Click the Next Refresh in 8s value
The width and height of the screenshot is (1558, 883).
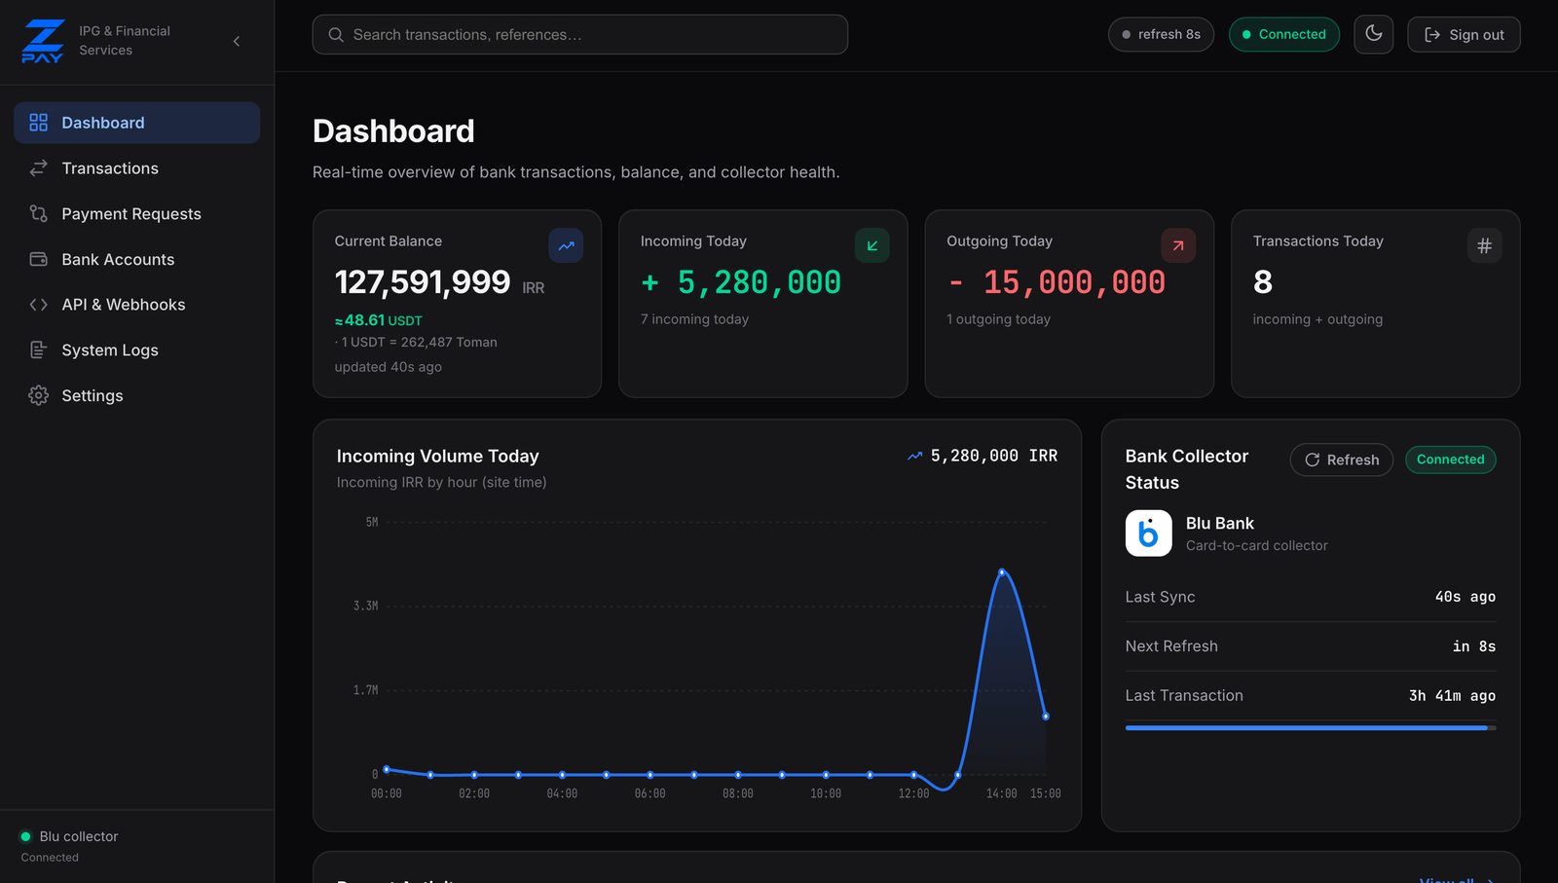coord(1473,646)
